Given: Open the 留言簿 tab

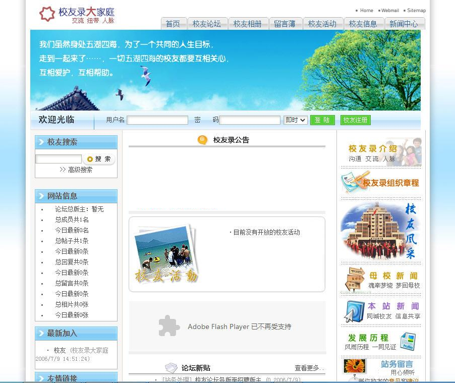Looking at the screenshot, I should (286, 23).
